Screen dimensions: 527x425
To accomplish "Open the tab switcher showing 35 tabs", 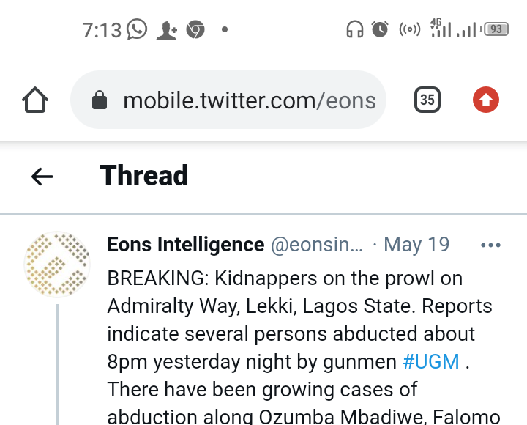I will [x=428, y=100].
